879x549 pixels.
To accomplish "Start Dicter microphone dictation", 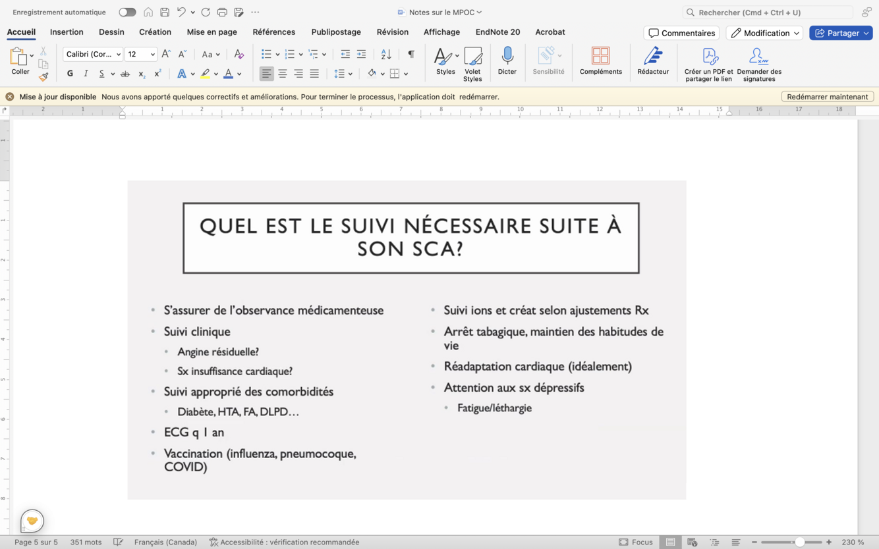I will pos(507,61).
